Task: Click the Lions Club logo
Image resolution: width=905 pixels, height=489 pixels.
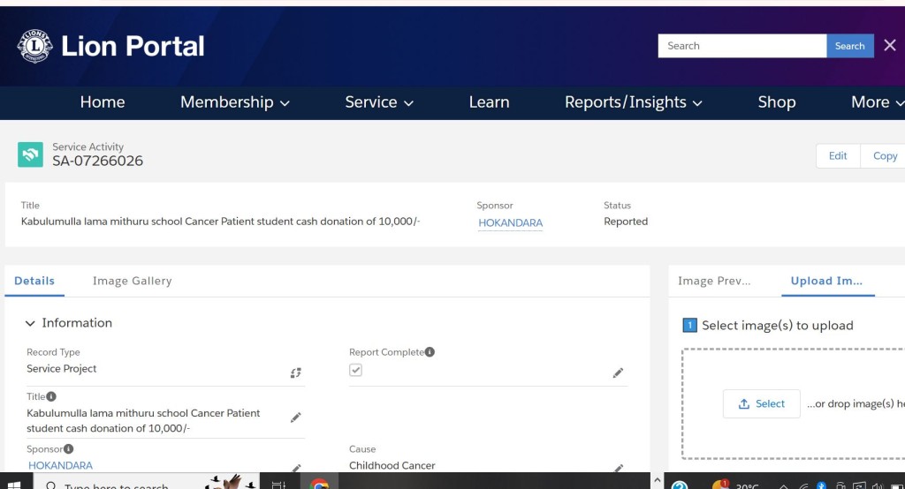Action: (x=35, y=46)
